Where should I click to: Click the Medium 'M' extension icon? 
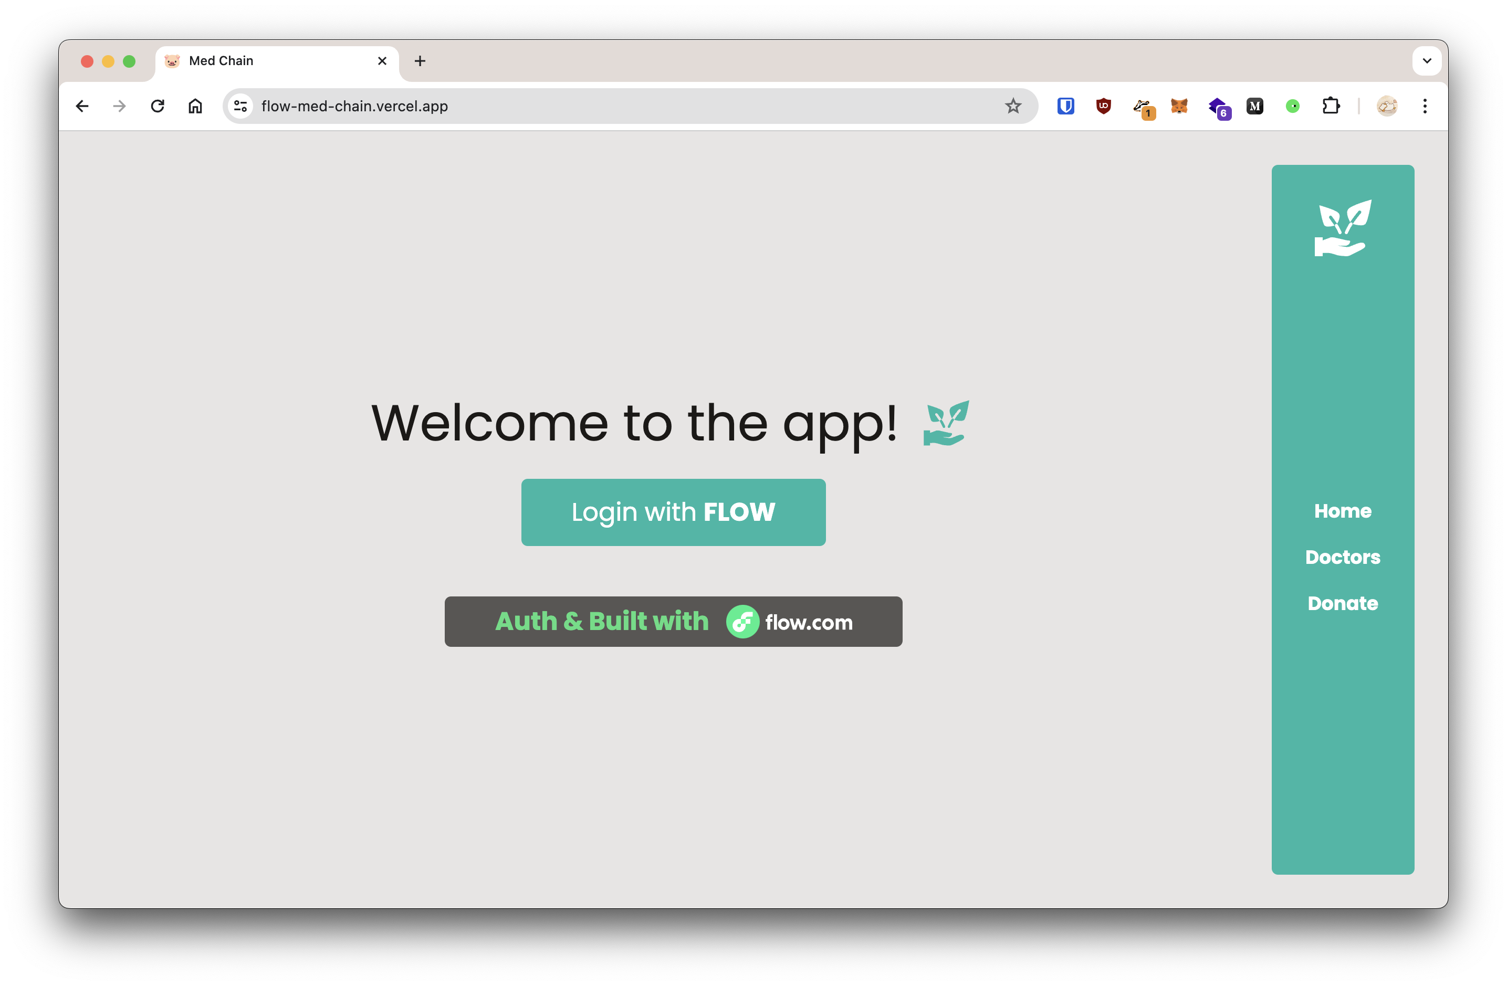pyautogui.click(x=1254, y=106)
